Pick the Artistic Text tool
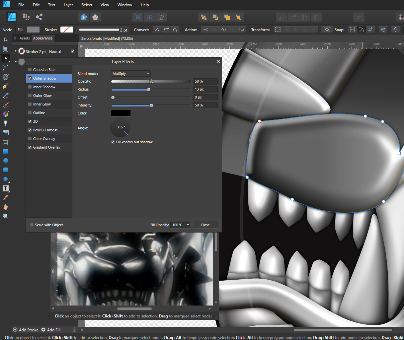This screenshot has width=404, height=340. coord(5,188)
